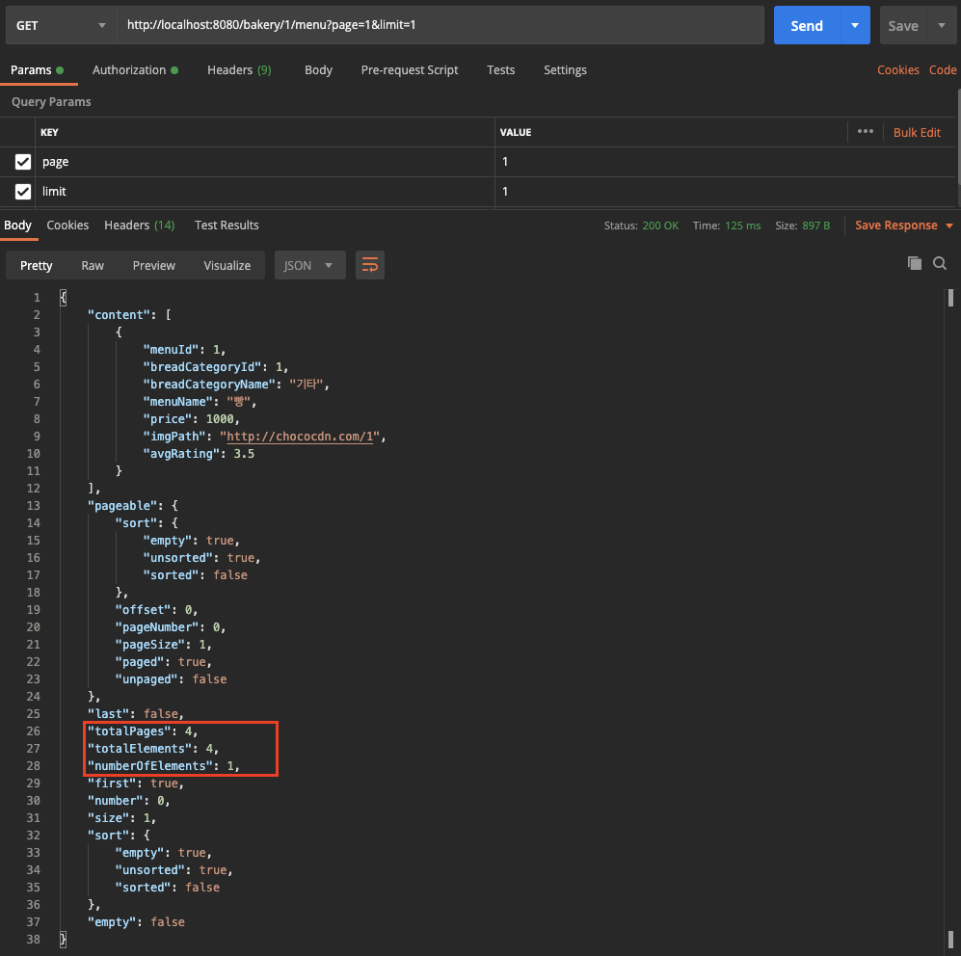The height and width of the screenshot is (956, 961).
Task: Select the Pretty view
Action: (x=37, y=265)
